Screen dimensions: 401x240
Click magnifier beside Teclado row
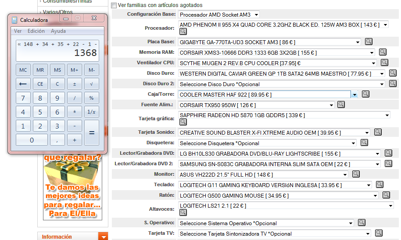click(x=380, y=184)
